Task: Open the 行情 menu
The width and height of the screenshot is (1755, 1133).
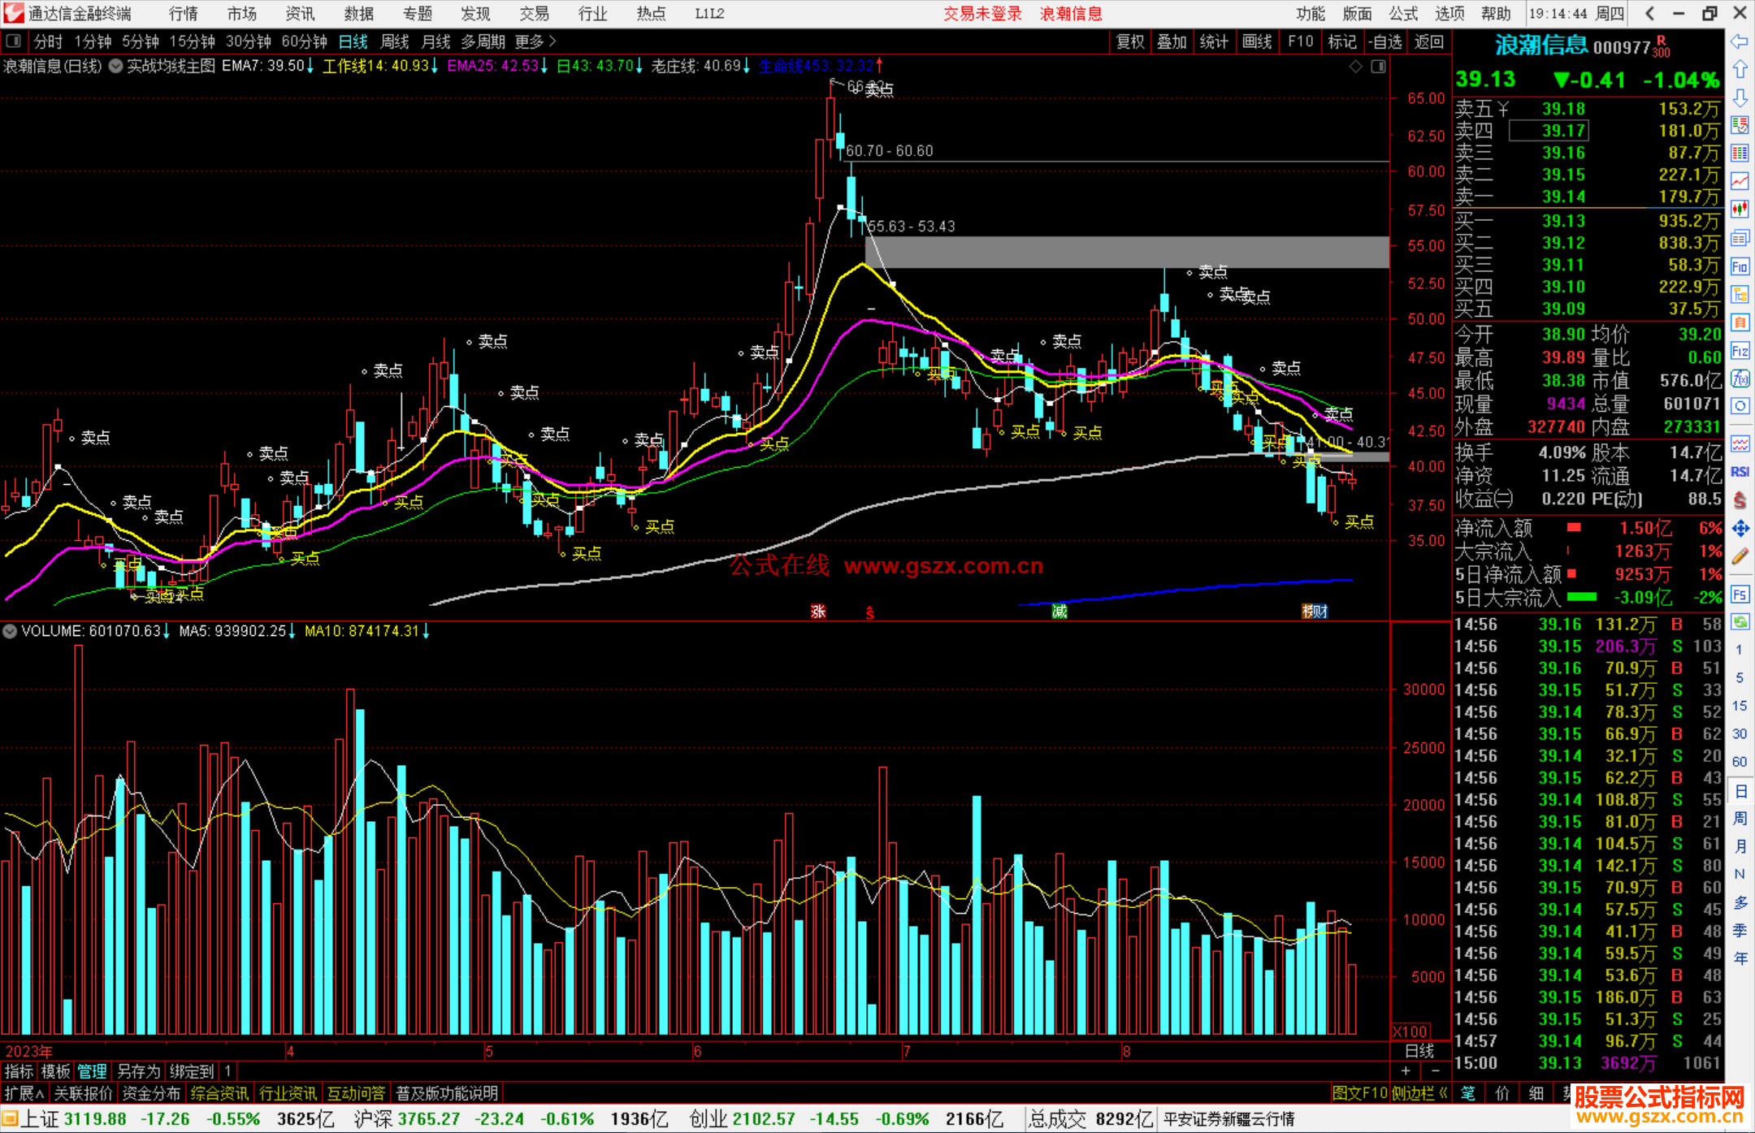Action: point(184,13)
